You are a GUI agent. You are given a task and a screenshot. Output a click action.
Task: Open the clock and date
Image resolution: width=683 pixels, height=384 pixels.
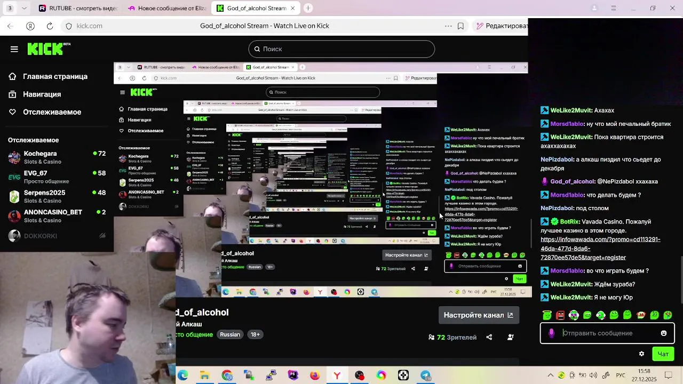tap(645, 375)
